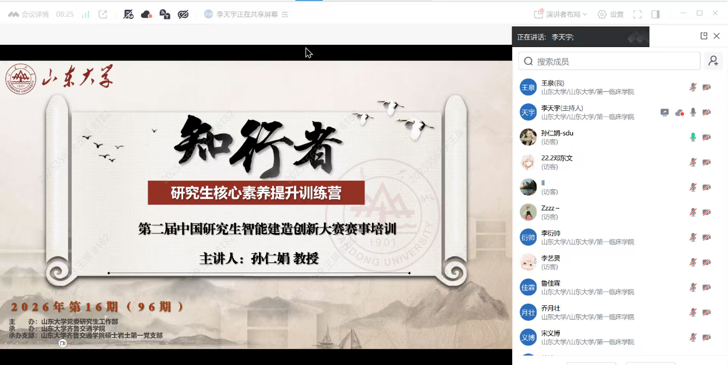Click the 正在讲话 speaker banner
The image size is (728, 365).
(580, 37)
